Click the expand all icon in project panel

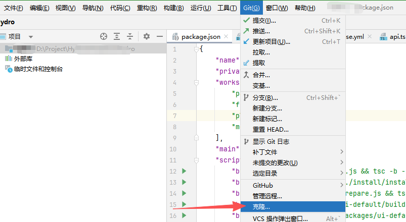pyautogui.click(x=117, y=36)
